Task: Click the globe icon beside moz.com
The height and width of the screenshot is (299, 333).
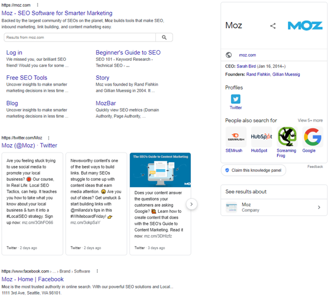Action: coord(228,55)
